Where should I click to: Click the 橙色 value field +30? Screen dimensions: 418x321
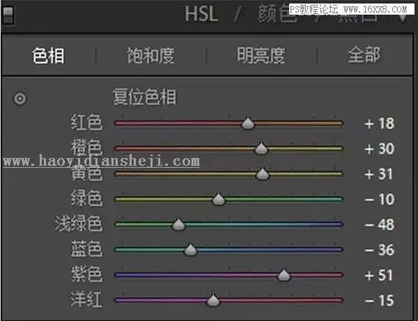pos(380,148)
